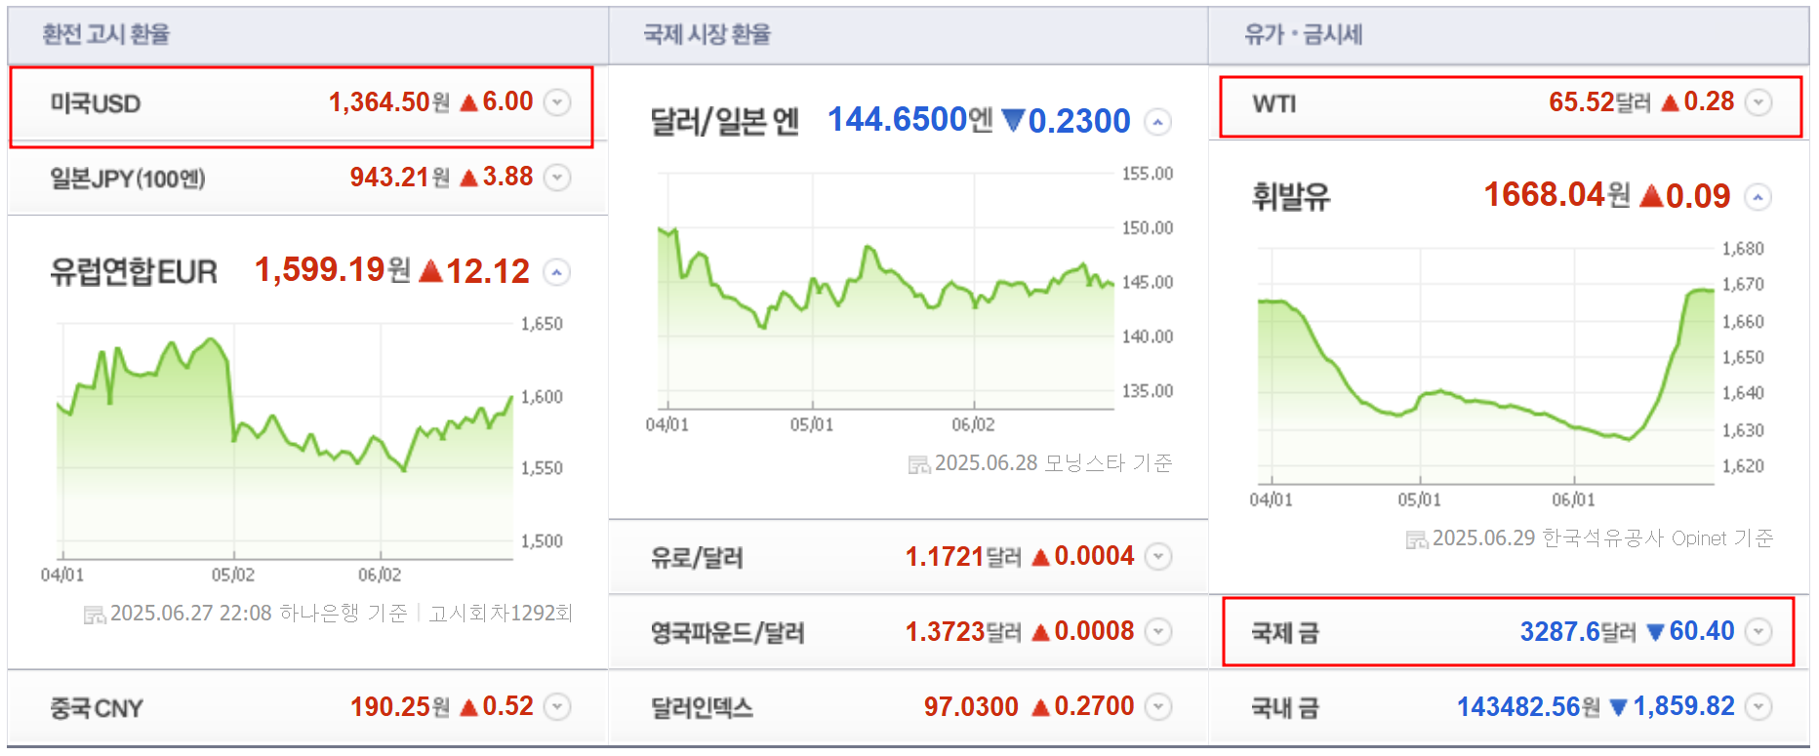Click the 하나은행 기준 source icon
This screenshot has width=1819, height=756.
coord(94,615)
